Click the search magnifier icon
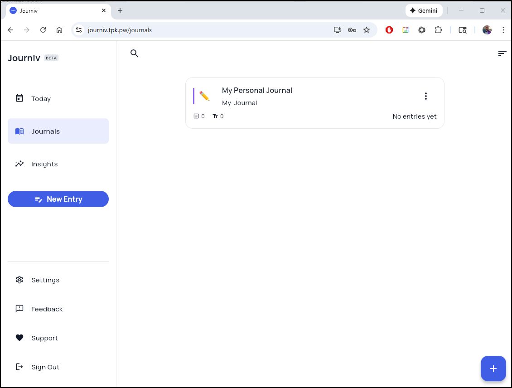 134,53
